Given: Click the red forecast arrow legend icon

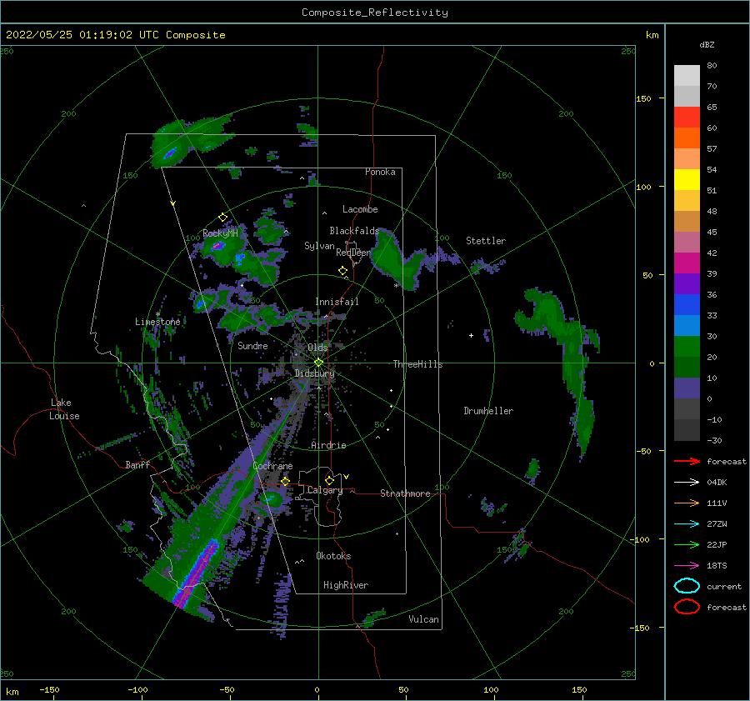Looking at the screenshot, I should coord(687,461).
